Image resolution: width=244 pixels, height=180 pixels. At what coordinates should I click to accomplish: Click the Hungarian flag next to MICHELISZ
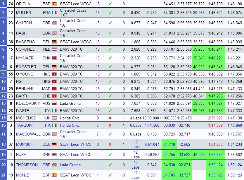tap(54, 118)
